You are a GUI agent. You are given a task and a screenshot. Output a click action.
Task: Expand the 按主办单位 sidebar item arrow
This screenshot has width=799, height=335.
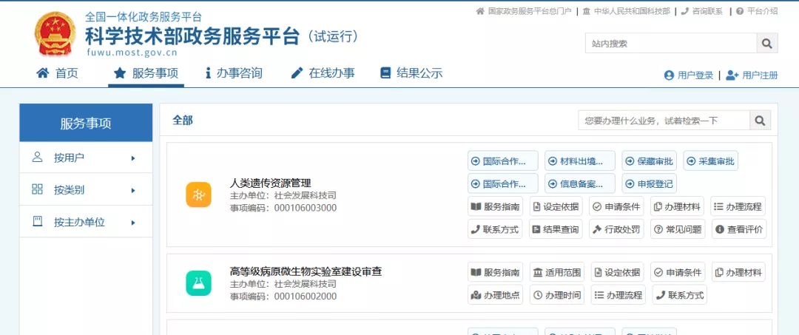(133, 223)
